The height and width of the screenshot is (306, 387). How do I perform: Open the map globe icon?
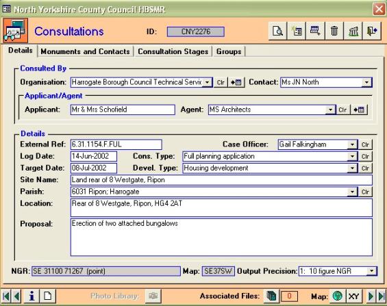point(338,296)
